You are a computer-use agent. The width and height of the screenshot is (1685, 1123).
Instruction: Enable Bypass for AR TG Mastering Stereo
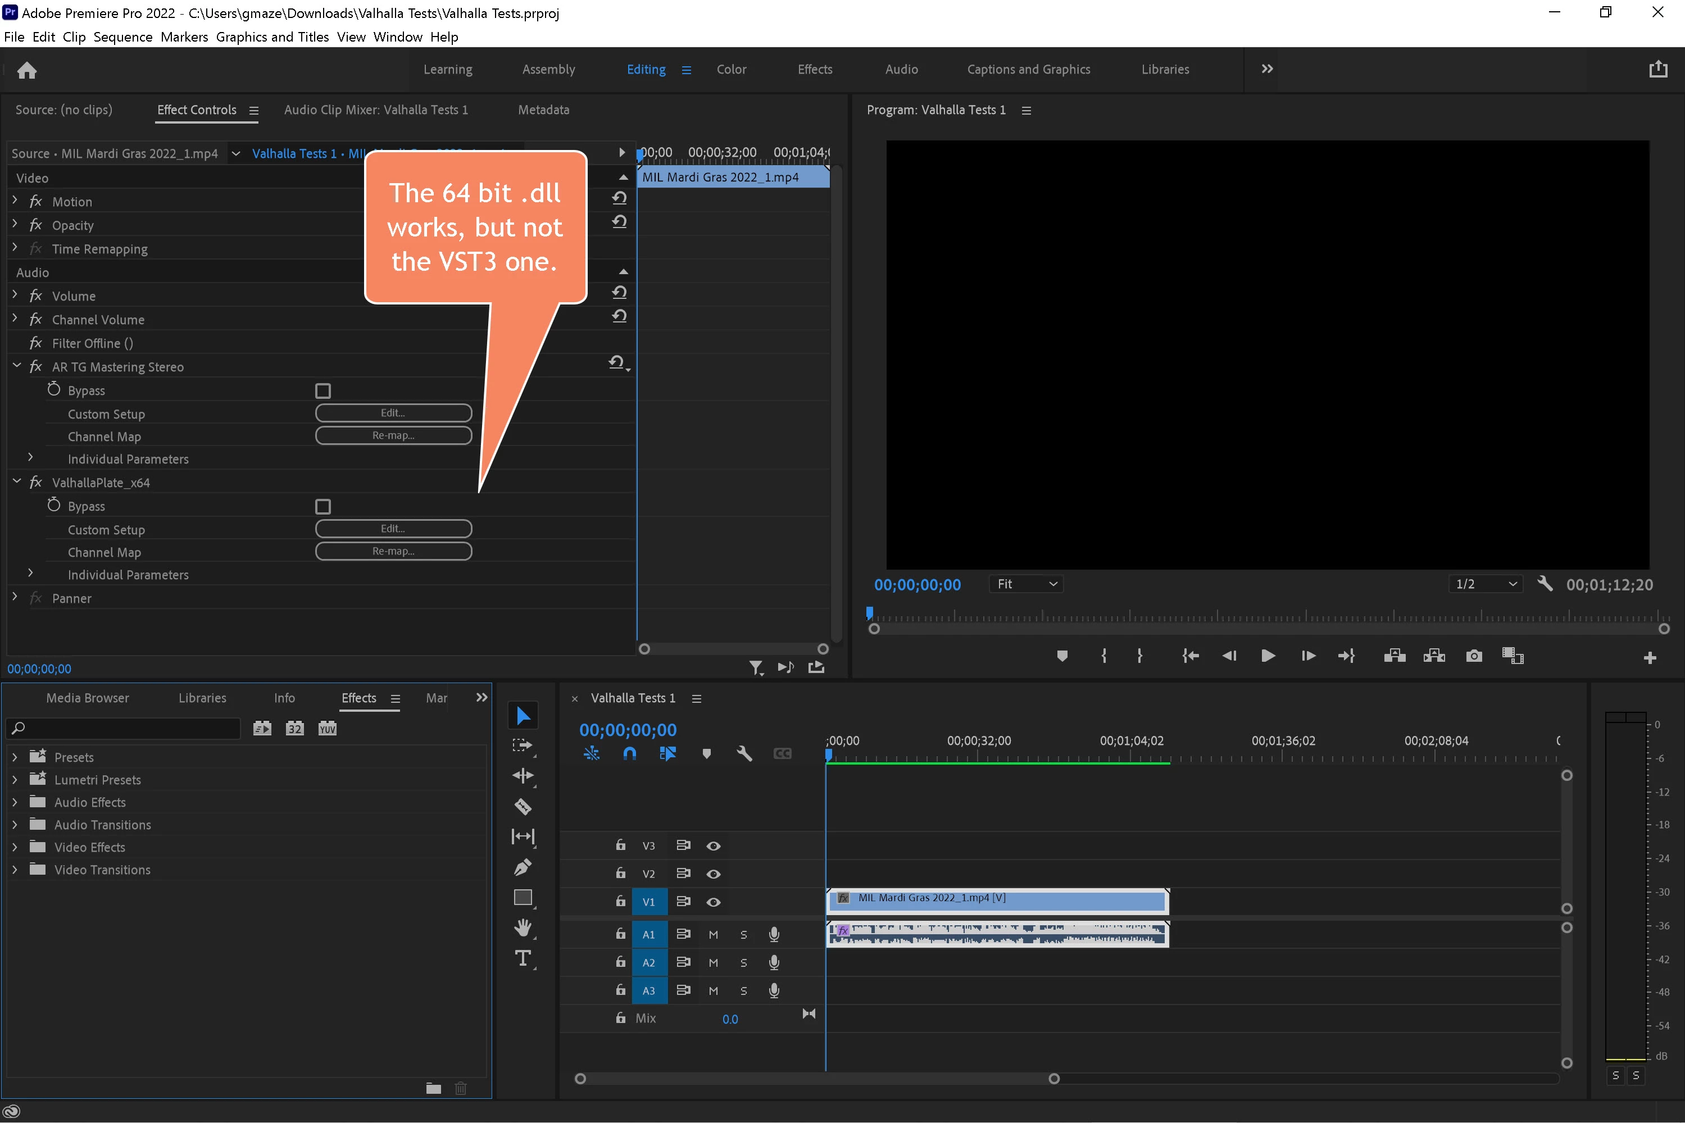pos(323,391)
